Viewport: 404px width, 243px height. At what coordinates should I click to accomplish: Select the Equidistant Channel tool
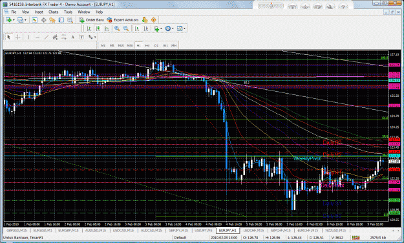click(55, 37)
